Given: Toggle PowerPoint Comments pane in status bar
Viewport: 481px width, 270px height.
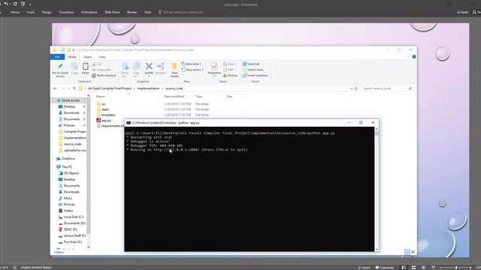Looking at the screenshot, I should (x=385, y=268).
